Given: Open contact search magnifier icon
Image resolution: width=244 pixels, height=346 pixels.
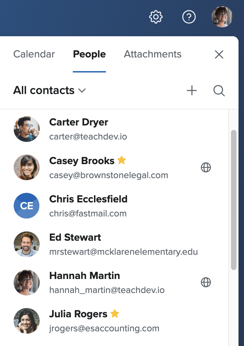Looking at the screenshot, I should pyautogui.click(x=219, y=91).
